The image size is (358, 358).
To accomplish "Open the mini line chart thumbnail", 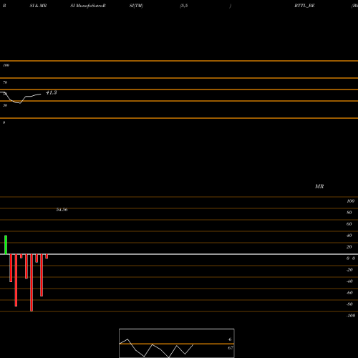I will coord(177,343).
